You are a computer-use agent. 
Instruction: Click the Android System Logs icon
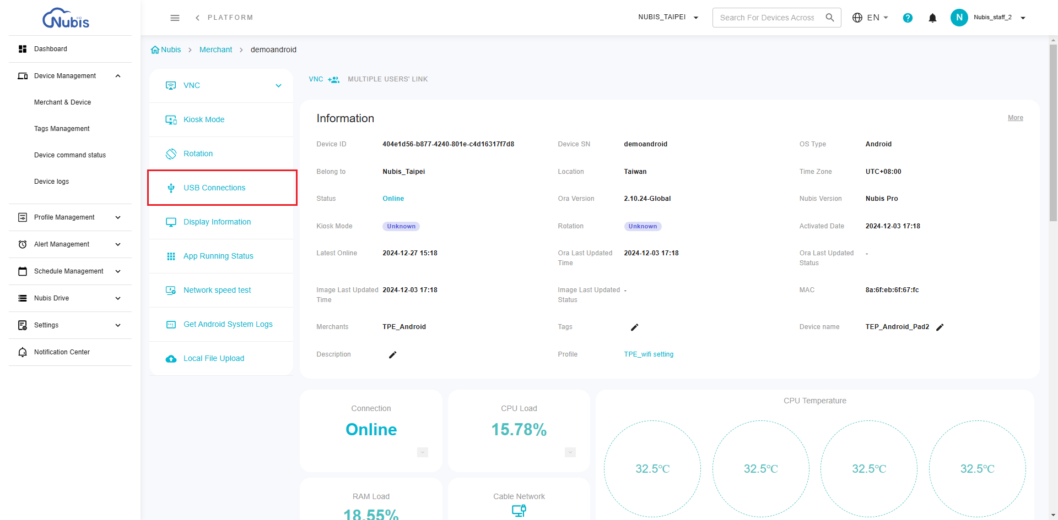tap(171, 325)
